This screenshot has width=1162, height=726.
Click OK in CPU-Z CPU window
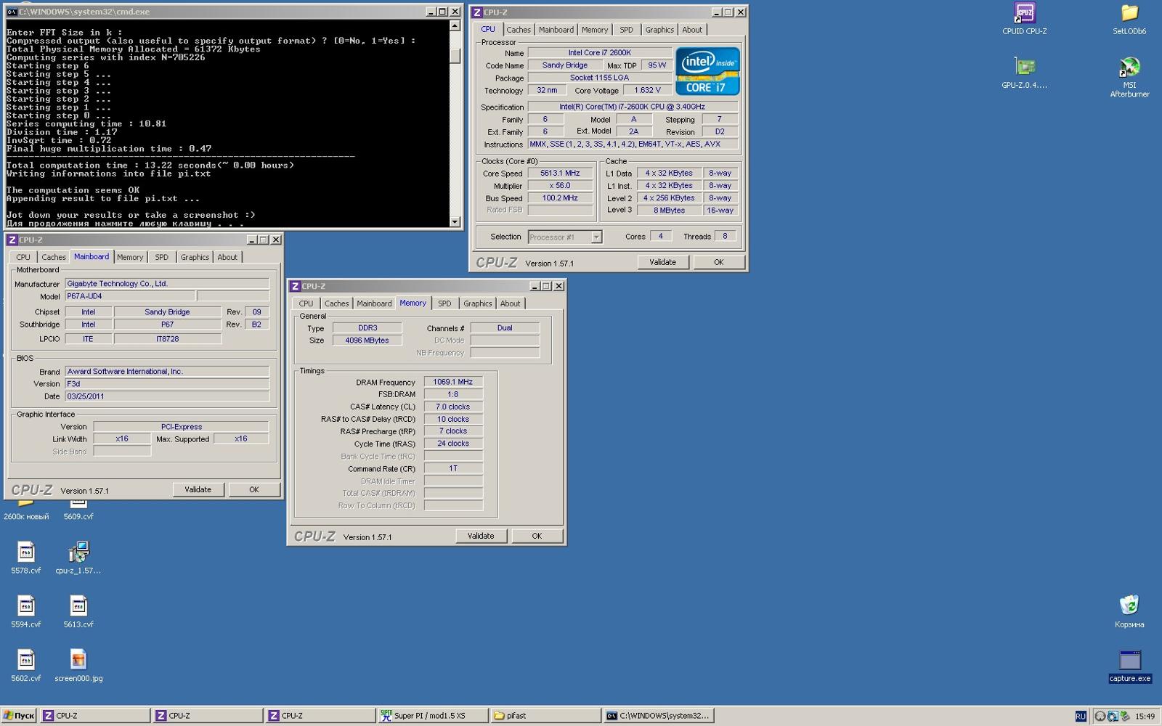(719, 262)
